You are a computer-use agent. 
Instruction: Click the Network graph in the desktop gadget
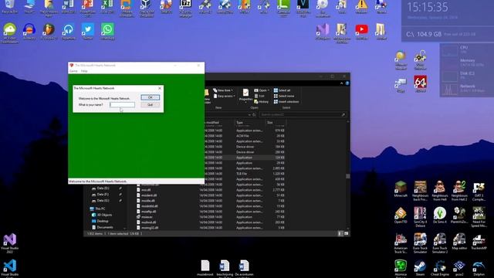449,90
